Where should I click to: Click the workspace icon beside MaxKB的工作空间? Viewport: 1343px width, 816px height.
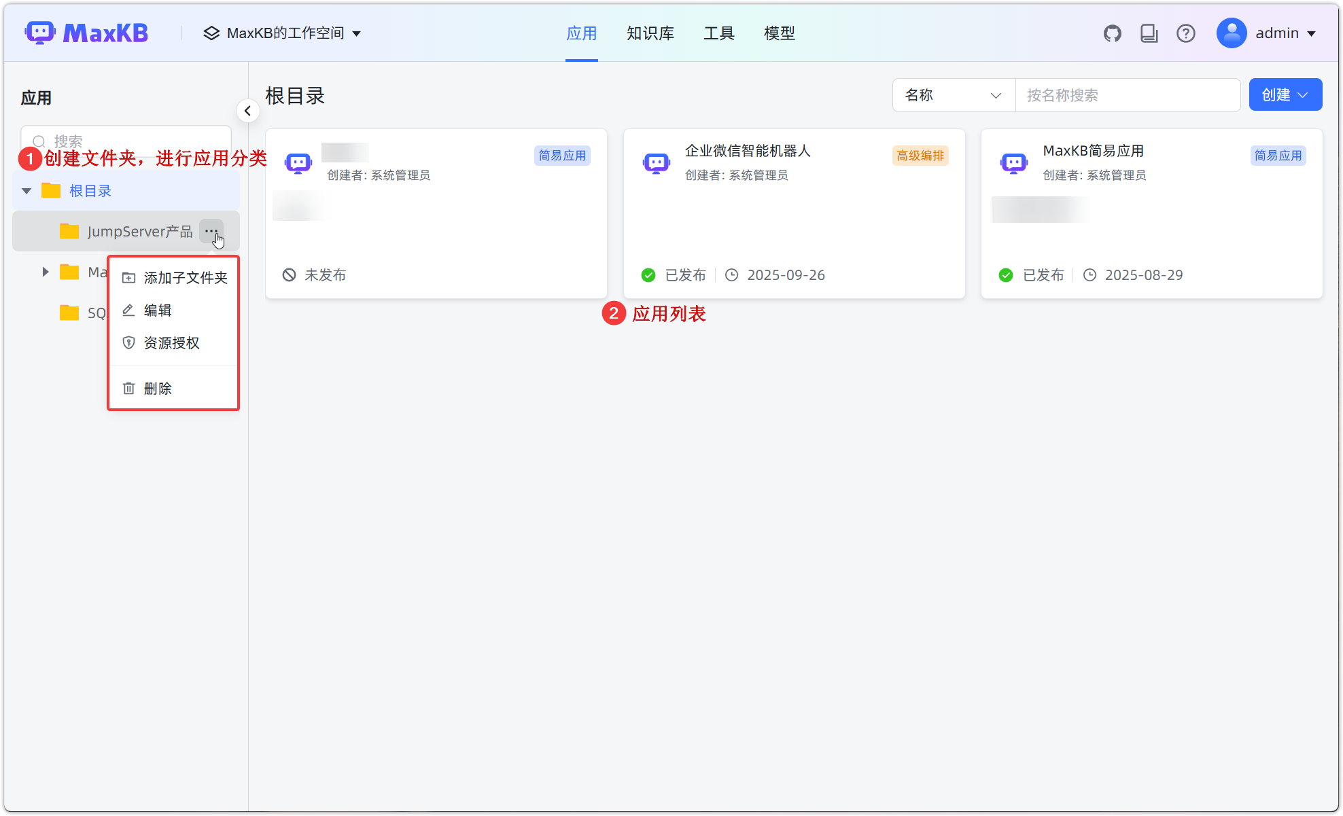point(211,32)
